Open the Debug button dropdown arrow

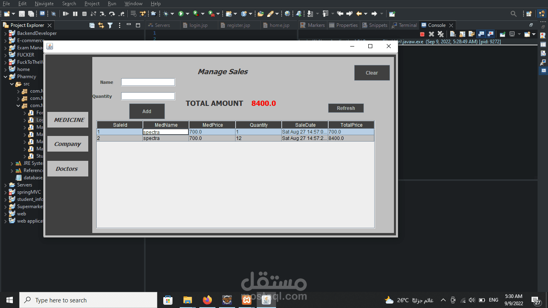172,14
